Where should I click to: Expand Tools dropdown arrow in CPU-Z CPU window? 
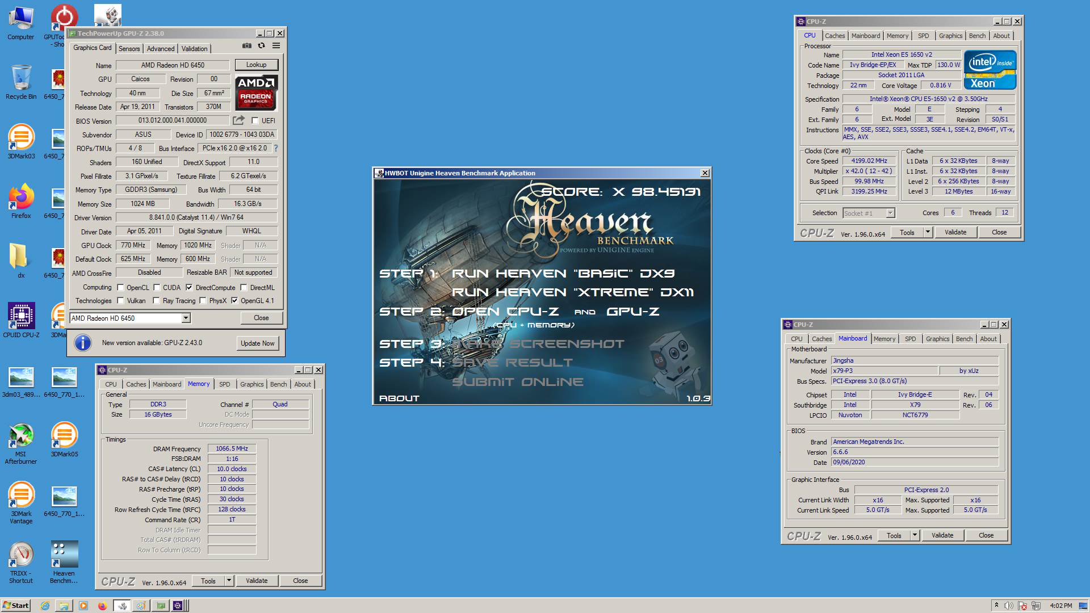pyautogui.click(x=928, y=232)
